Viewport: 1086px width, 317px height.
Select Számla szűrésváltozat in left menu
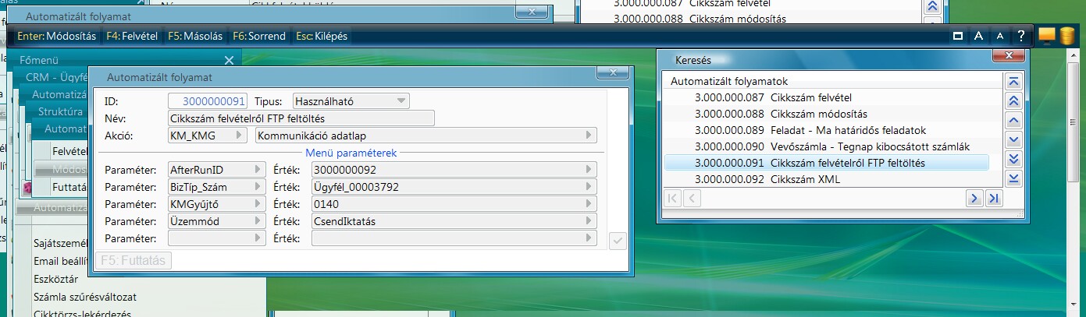86,297
